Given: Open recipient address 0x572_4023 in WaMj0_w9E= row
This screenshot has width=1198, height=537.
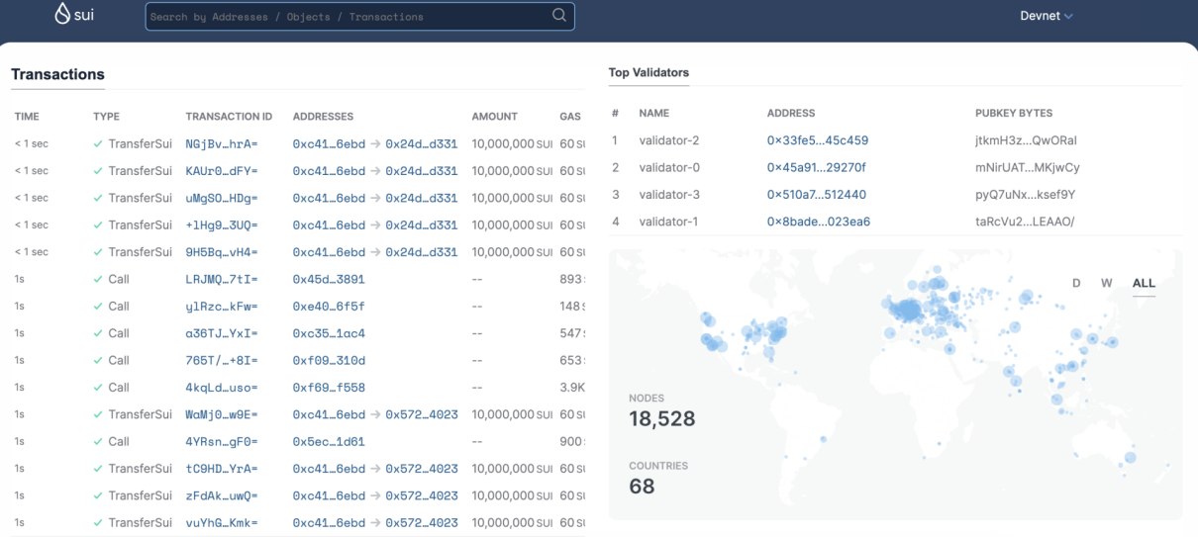Looking at the screenshot, I should pyautogui.click(x=422, y=414).
